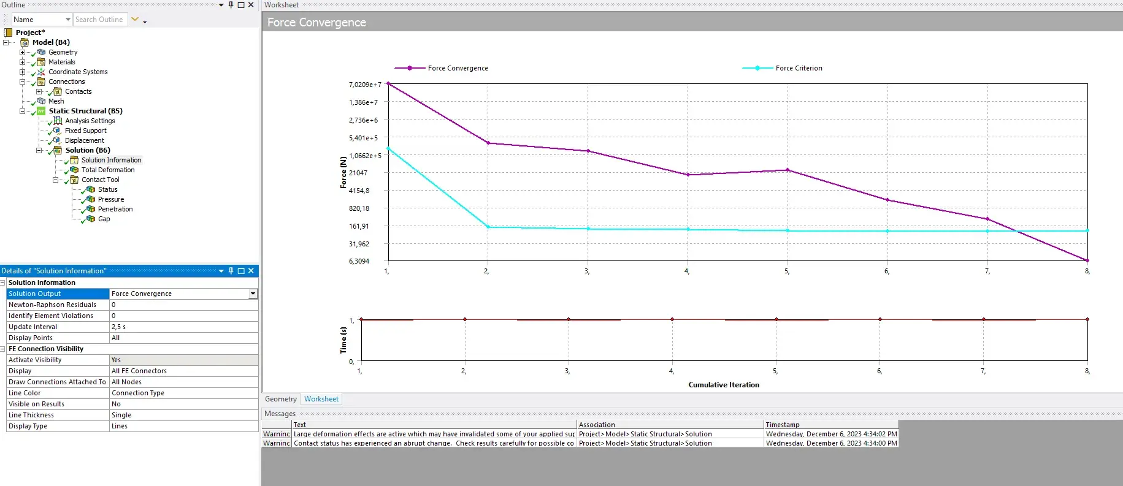Expand the Geometry tree node
1123x486 pixels.
click(23, 52)
